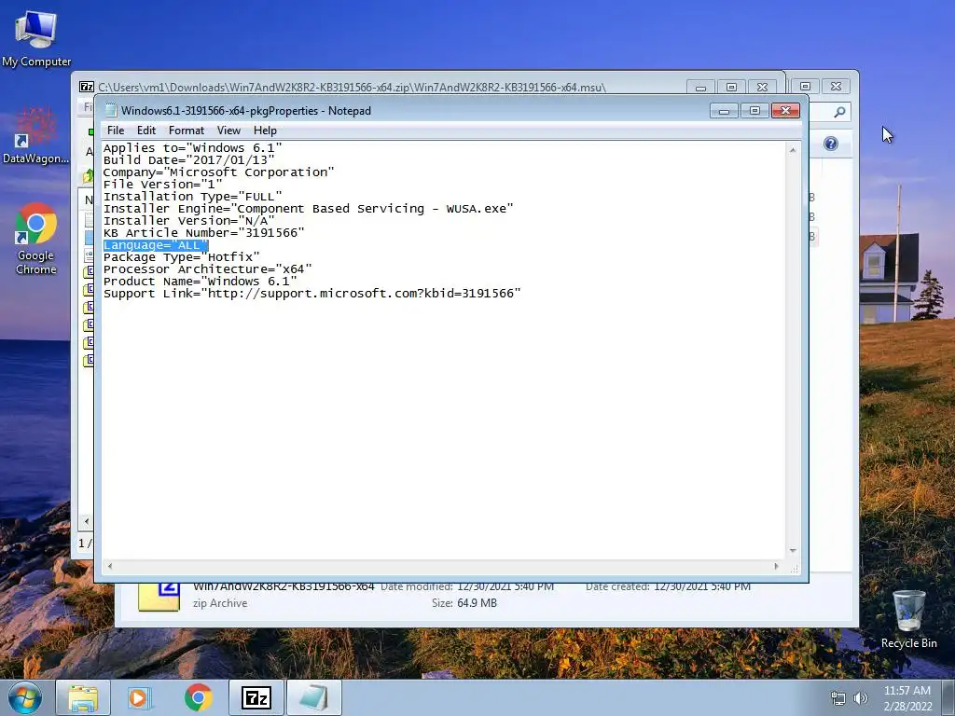Select the Recycle Bin desktop icon
Screen dimensions: 955x716
(908, 619)
